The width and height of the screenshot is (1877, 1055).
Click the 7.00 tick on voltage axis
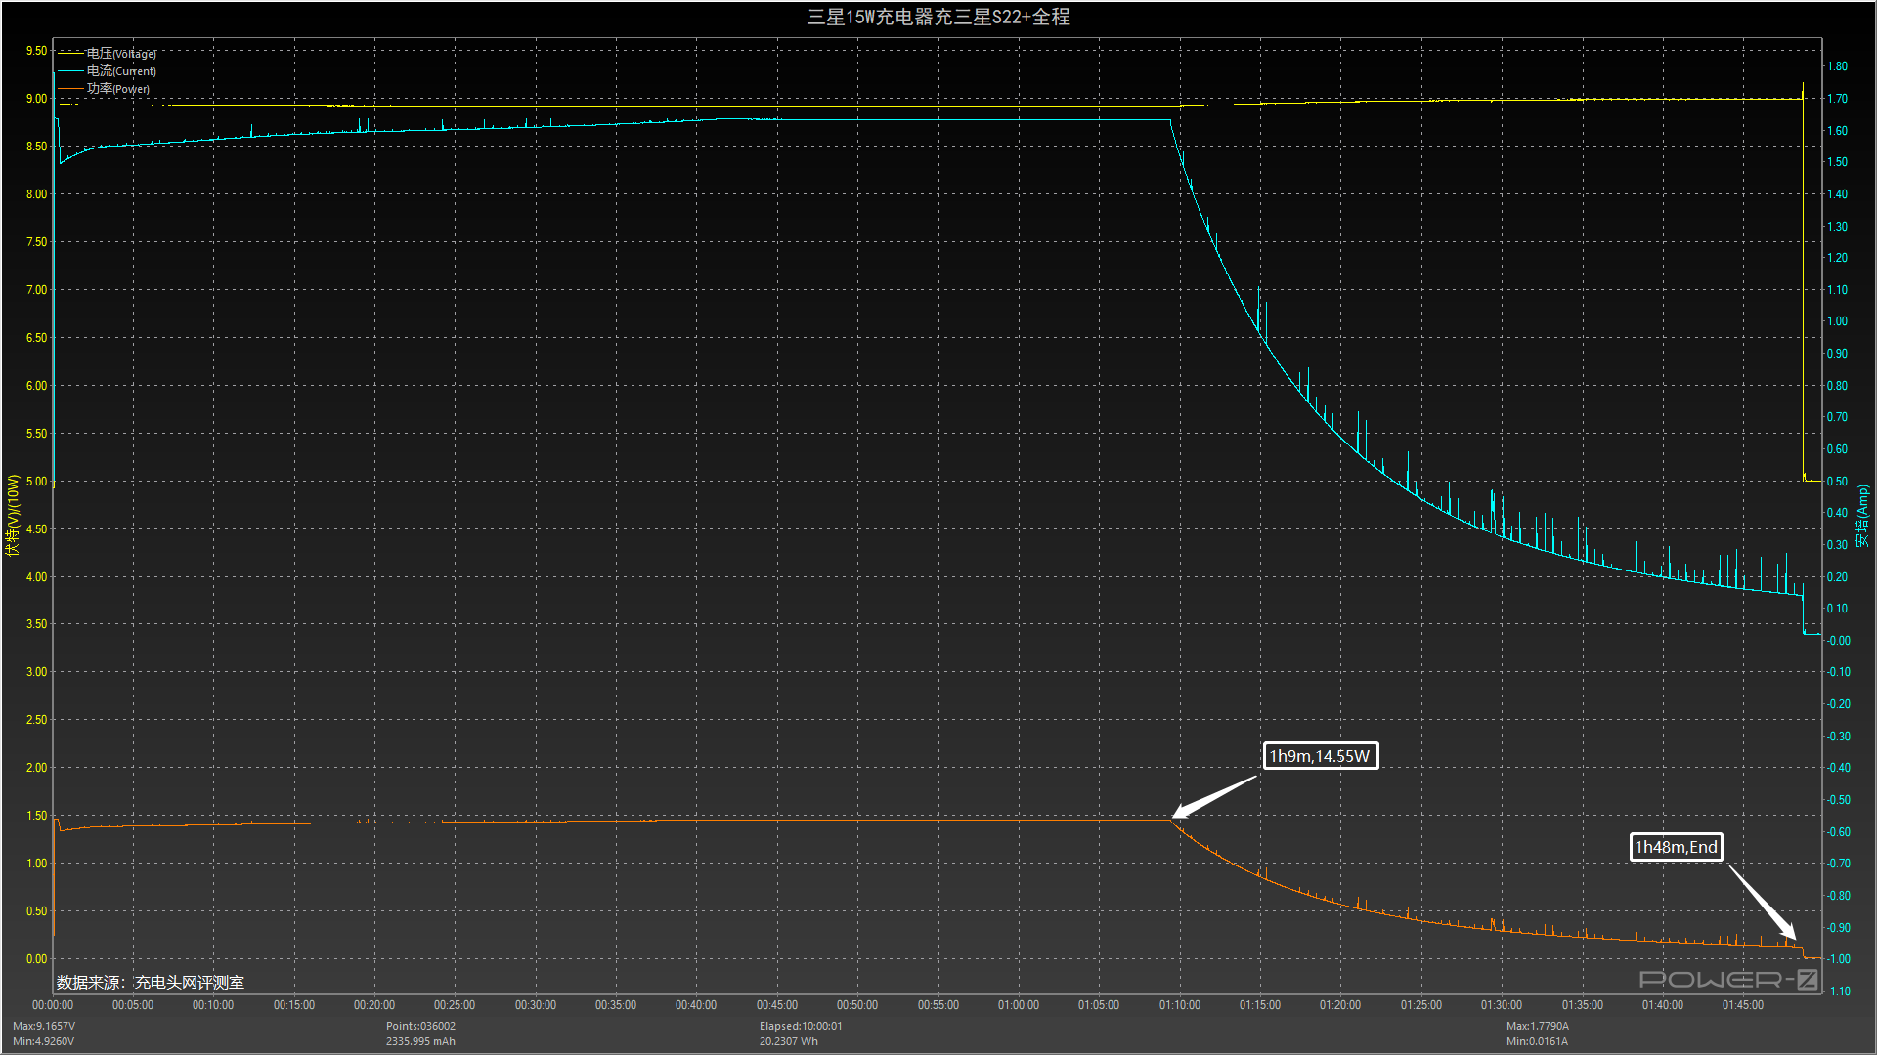pos(36,290)
